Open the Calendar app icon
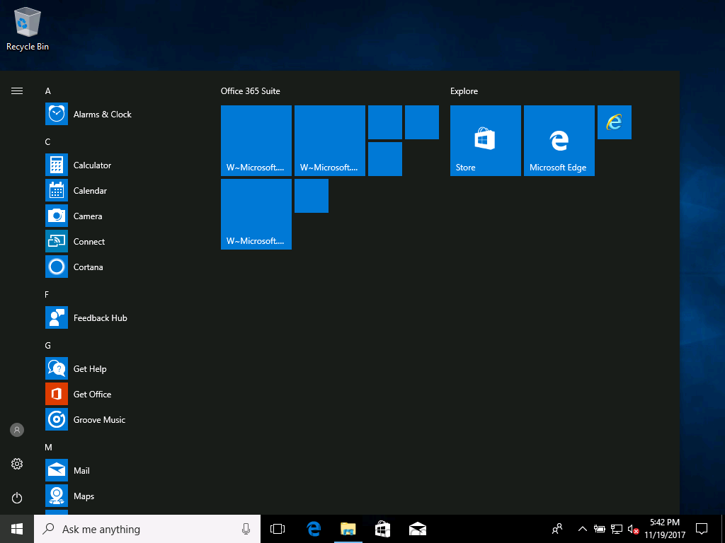Image resolution: width=725 pixels, height=543 pixels. pos(57,190)
